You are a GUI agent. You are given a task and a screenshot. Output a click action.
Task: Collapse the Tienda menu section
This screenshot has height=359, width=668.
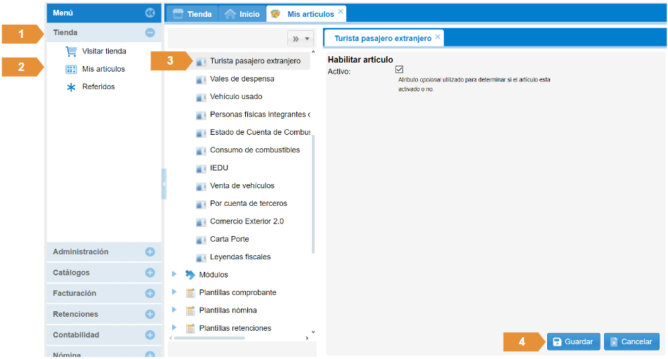pos(150,32)
